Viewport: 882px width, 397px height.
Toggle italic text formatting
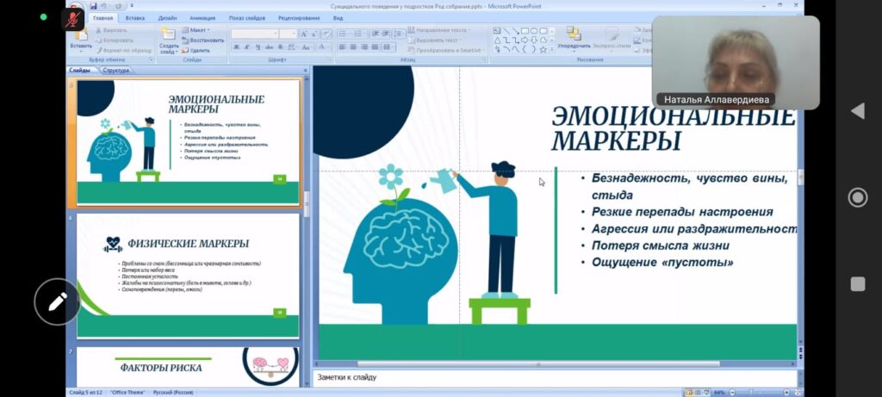247,47
